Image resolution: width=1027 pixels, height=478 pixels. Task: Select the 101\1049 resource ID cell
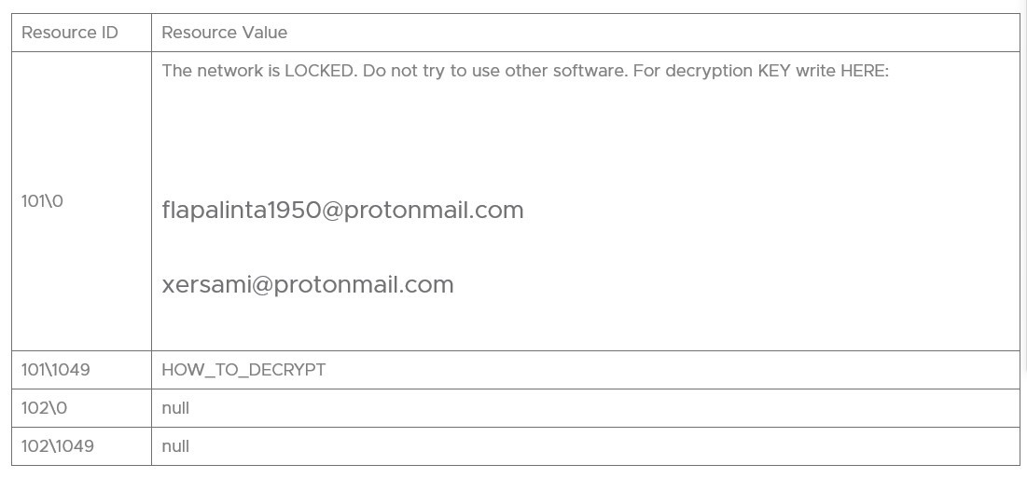coord(56,370)
